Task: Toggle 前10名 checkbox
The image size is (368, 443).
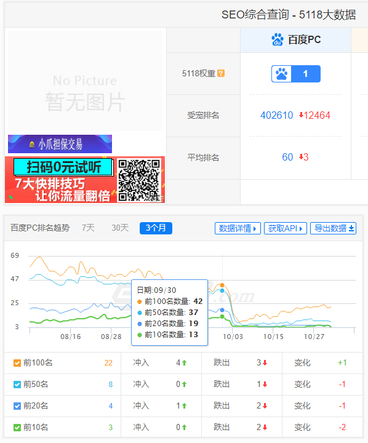Action: pyautogui.click(x=17, y=428)
